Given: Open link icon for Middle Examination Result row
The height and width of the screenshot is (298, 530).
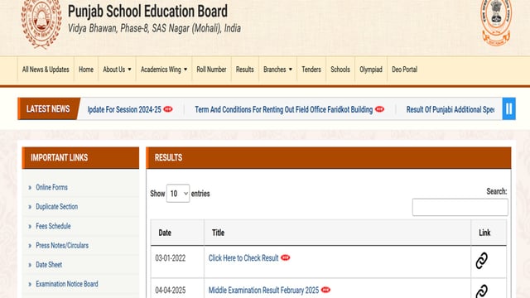Looking at the screenshot, I should [482, 291].
